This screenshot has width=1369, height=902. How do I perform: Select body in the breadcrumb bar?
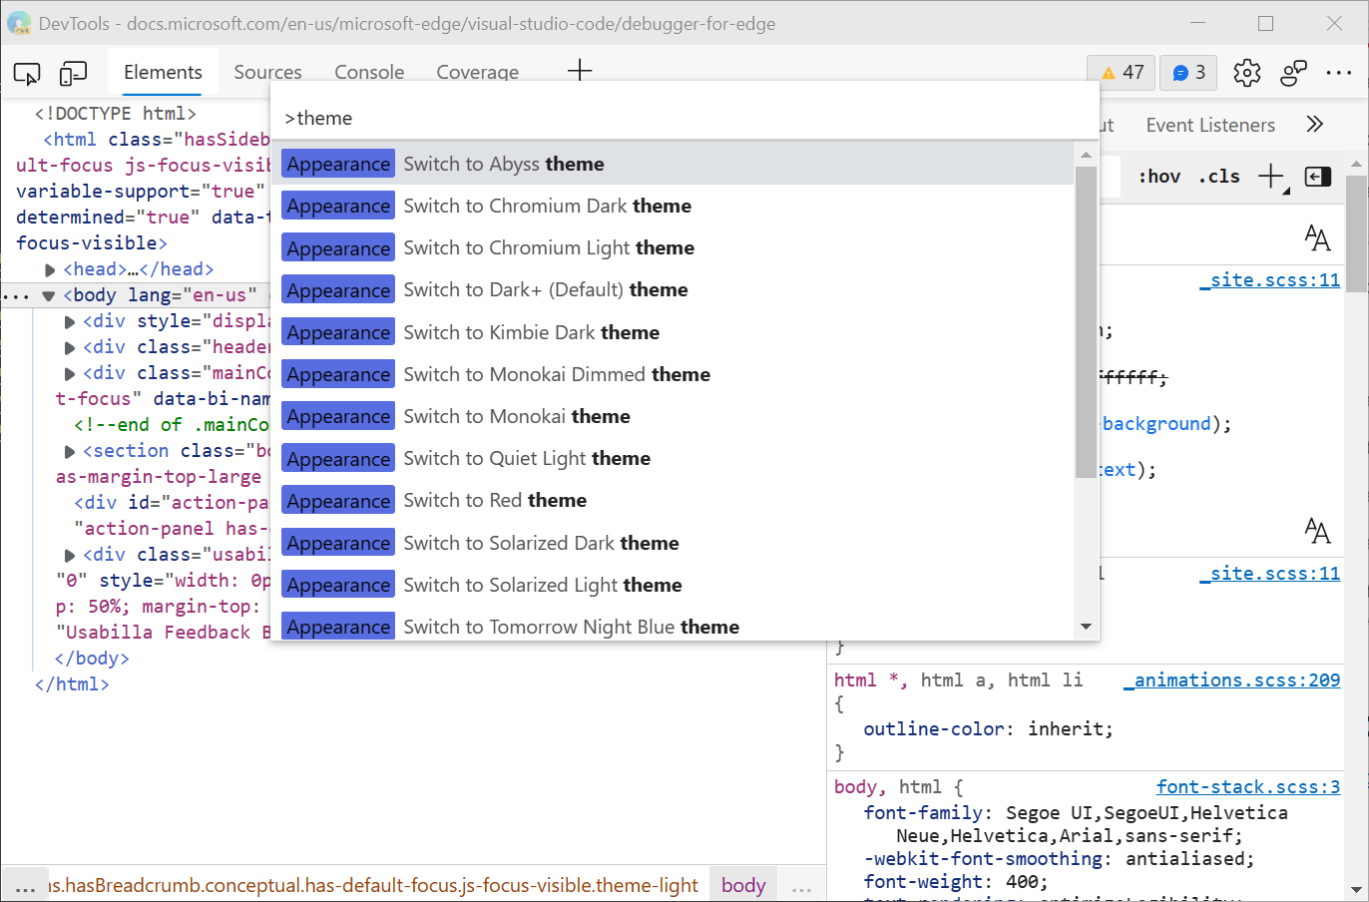(x=743, y=884)
